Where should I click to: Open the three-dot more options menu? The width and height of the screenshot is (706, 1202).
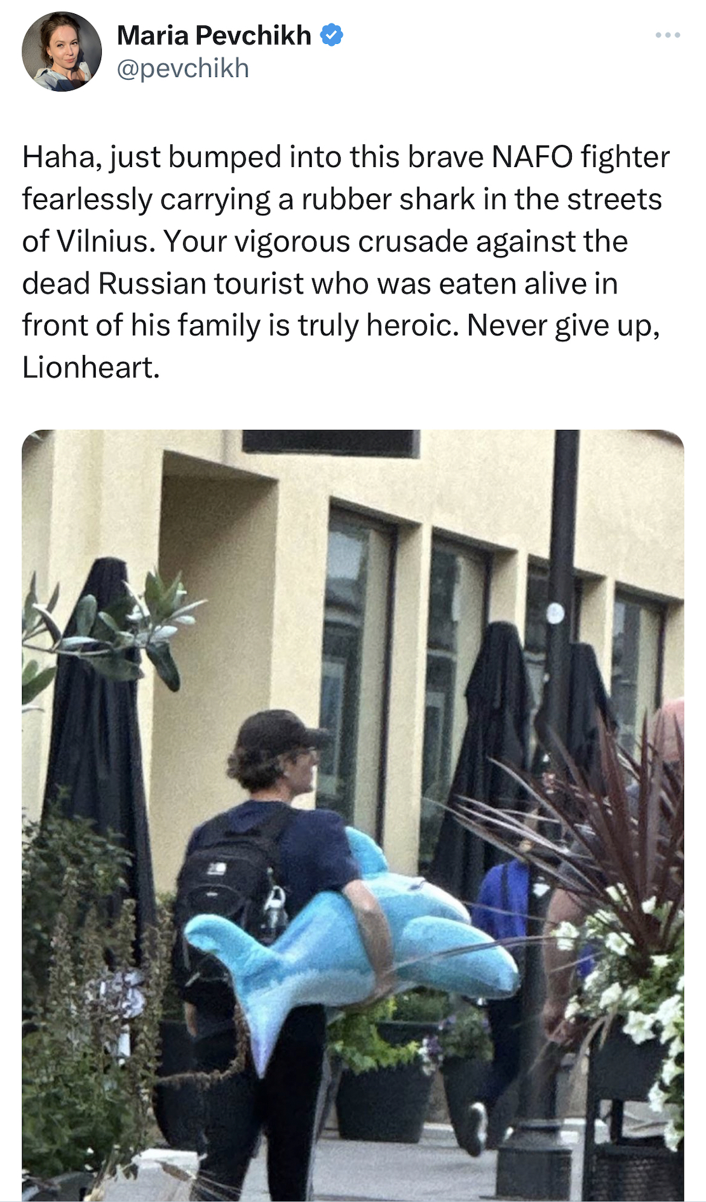click(x=668, y=36)
